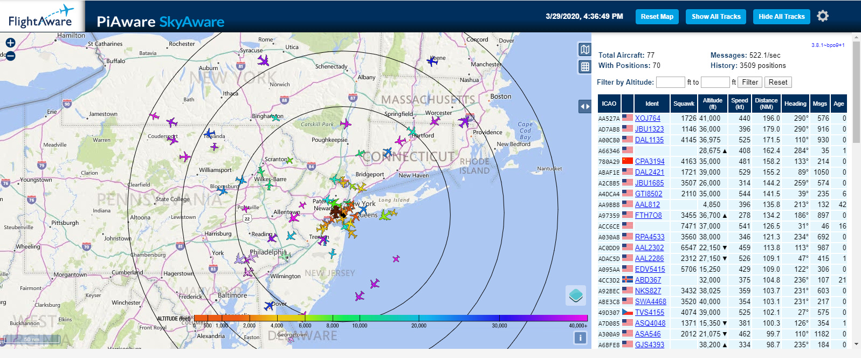The image size is (861, 358).
Task: Open flight link FTH7O8
Action: click(648, 215)
